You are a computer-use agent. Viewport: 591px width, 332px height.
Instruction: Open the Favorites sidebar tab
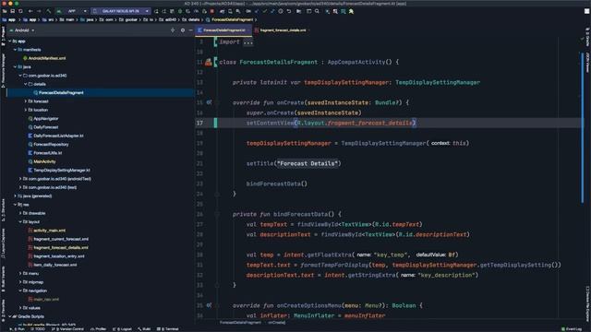coord(3,310)
